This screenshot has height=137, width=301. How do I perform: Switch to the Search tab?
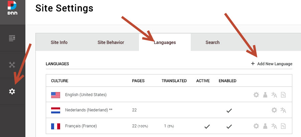coord(212,42)
